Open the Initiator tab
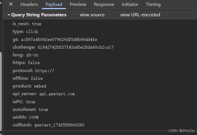The image size is (197, 135). (x=130, y=4)
